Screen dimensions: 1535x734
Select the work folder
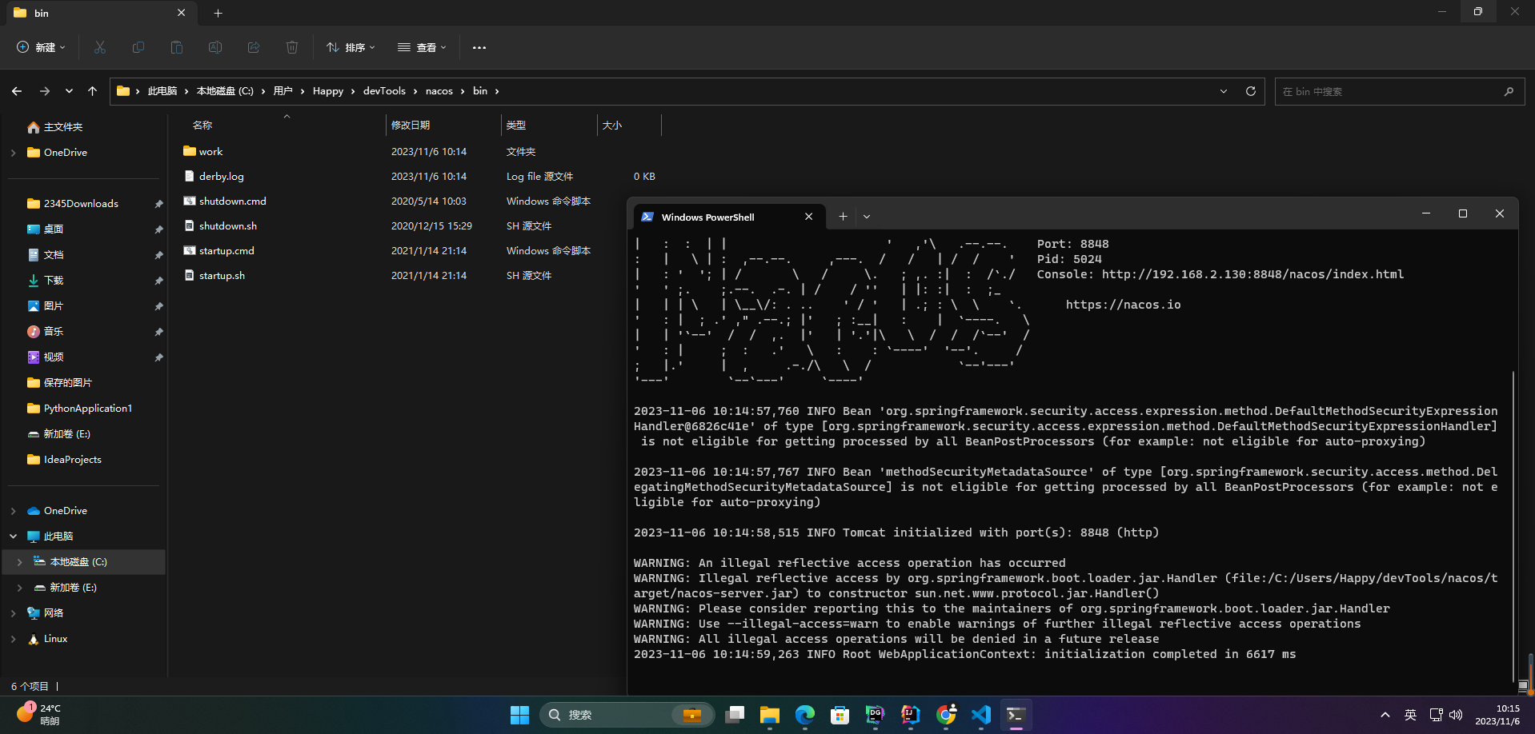(x=211, y=152)
